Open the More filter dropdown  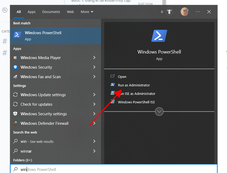pyautogui.click(x=87, y=12)
